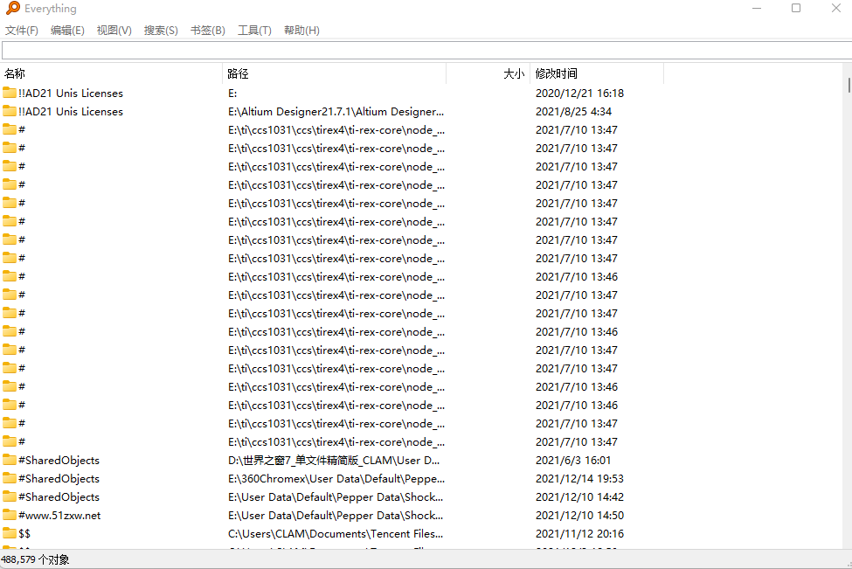Image resolution: width=852 pixels, height=569 pixels.
Task: Select the #www.51zxw.net folder name
Action: point(59,515)
